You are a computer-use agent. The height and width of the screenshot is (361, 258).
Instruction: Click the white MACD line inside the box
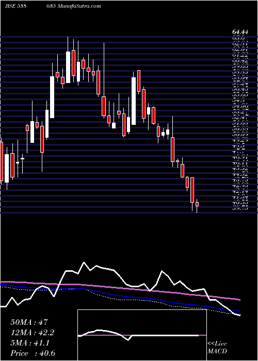pyautogui.click(x=138, y=335)
